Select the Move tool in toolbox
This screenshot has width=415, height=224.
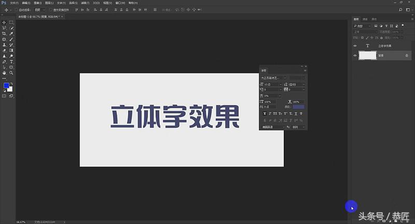tap(4, 22)
